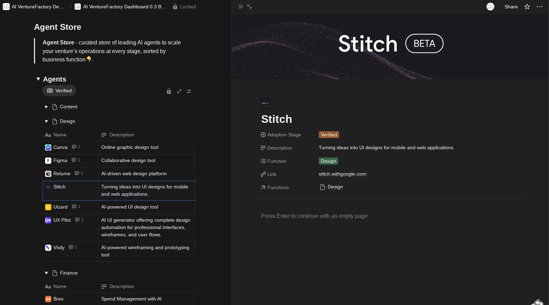Collapse the Design group

46,121
